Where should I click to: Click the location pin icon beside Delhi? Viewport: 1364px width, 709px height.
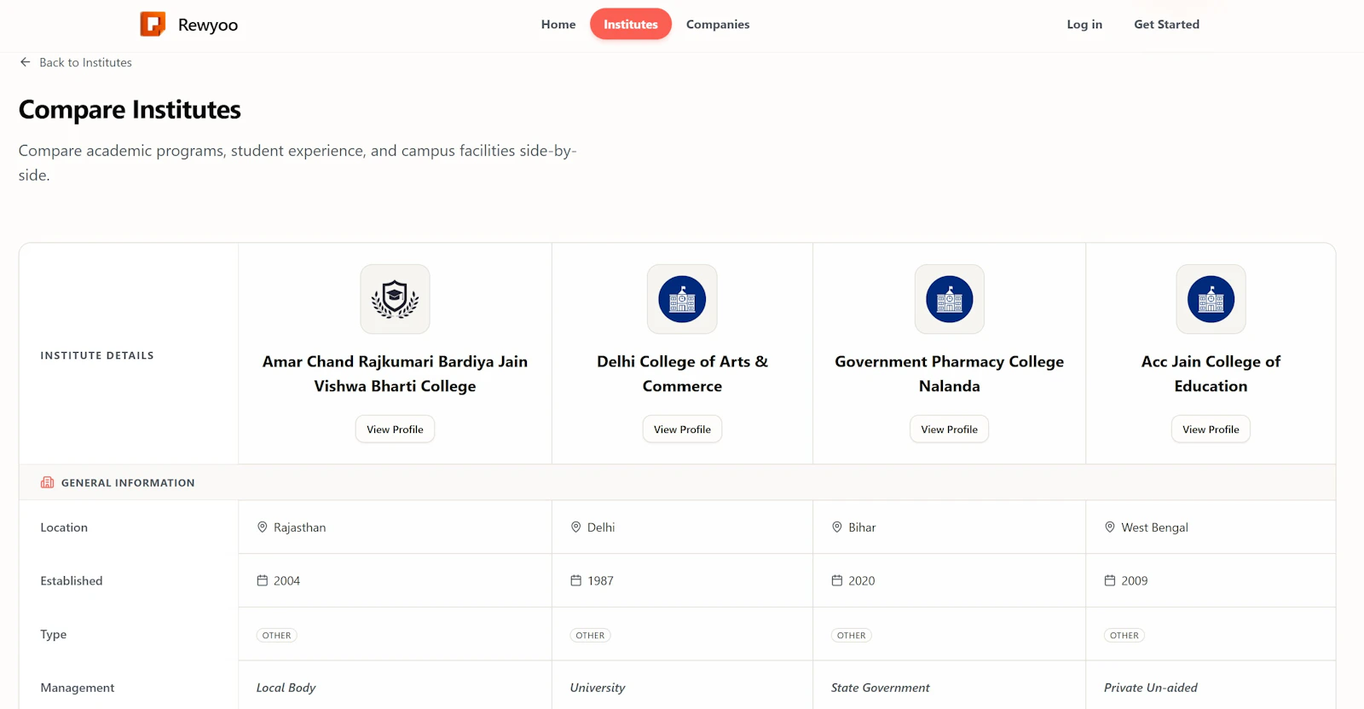coord(576,527)
